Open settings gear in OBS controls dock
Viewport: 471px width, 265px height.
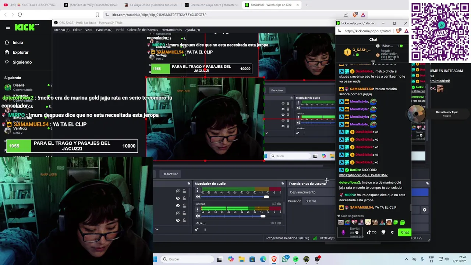click(x=424, y=210)
